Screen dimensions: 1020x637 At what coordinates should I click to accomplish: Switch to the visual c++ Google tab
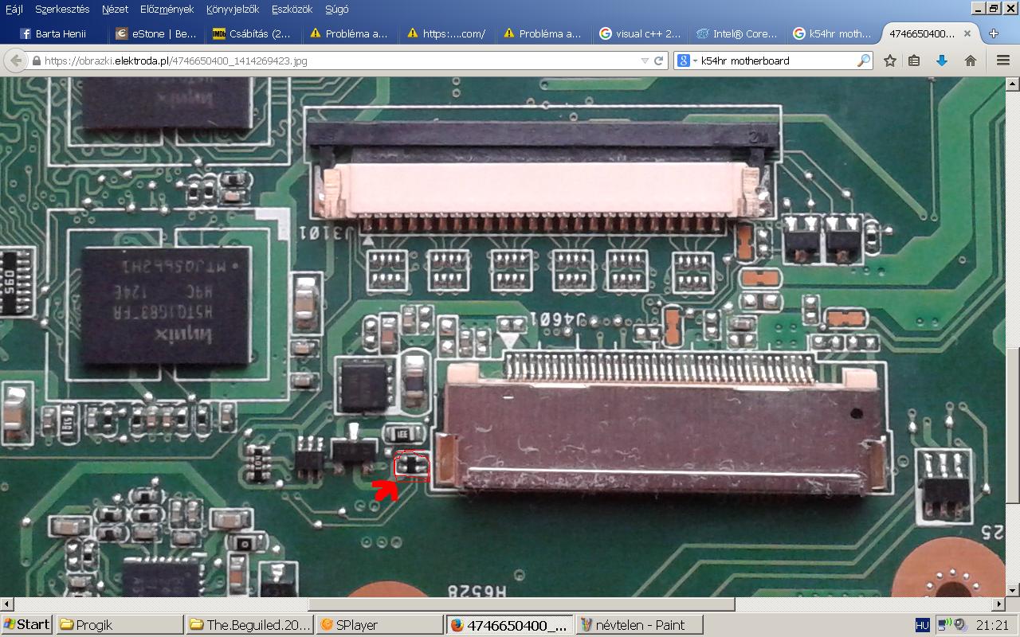pyautogui.click(x=641, y=33)
